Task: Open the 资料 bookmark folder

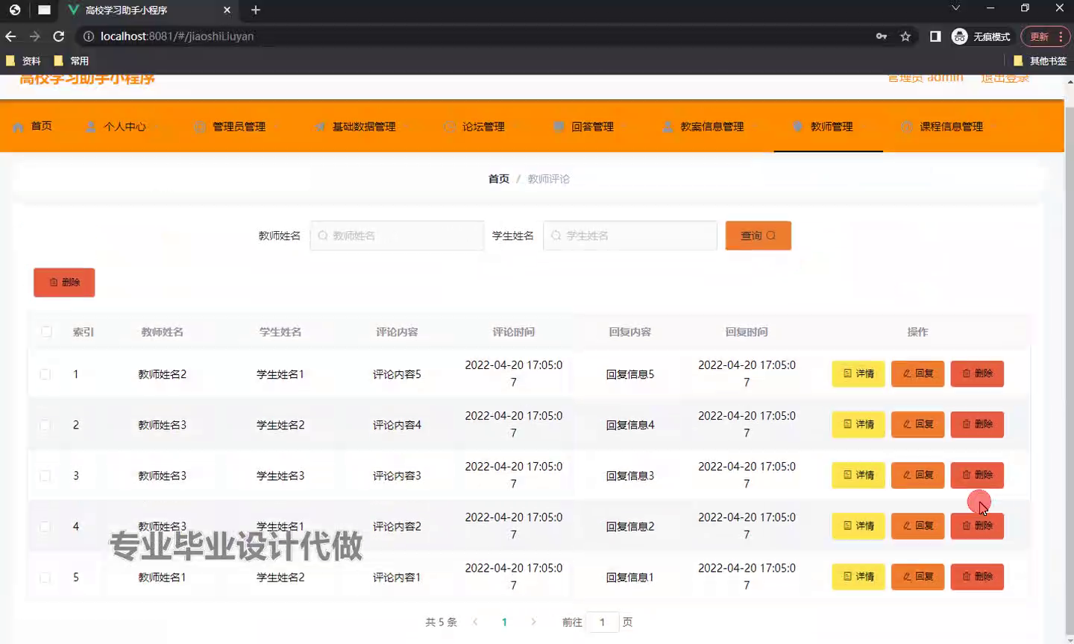Action: tap(23, 60)
